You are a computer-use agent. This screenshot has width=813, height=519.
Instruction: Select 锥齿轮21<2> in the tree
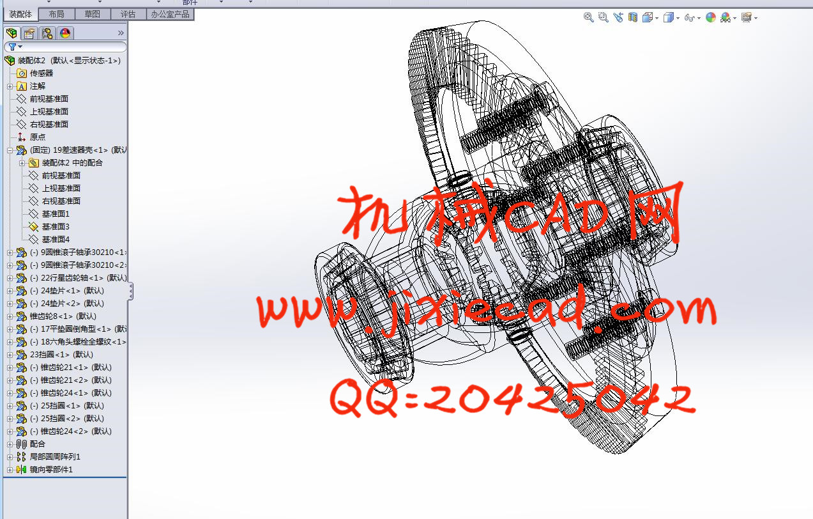point(72,380)
